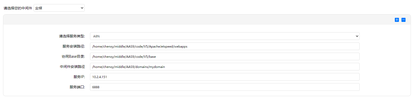The image size is (417, 103).
Task: Focus the 协同Base目录 input field
Action: [x=224, y=56]
